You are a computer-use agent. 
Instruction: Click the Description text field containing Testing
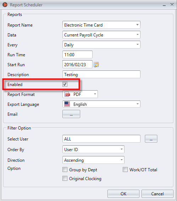pos(101,74)
